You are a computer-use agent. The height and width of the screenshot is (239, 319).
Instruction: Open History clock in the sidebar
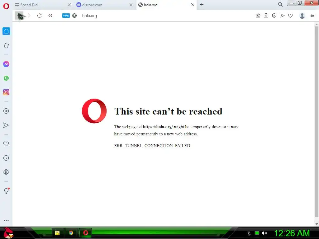(6, 158)
